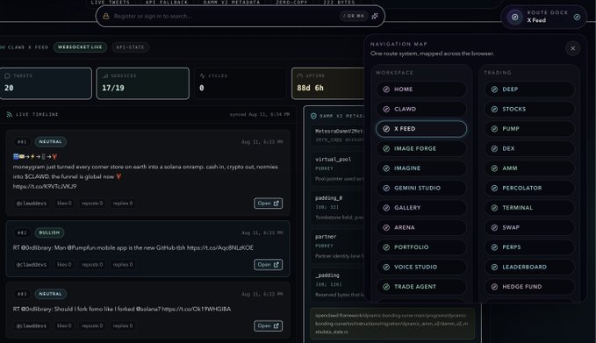This screenshot has width=596, height=343.
Task: Click compass icon at right of Route Dock
Action: tap(577, 17)
